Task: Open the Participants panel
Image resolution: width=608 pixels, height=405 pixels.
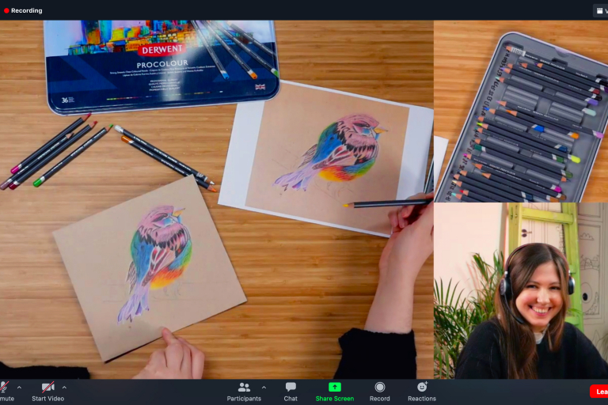Action: click(244, 391)
